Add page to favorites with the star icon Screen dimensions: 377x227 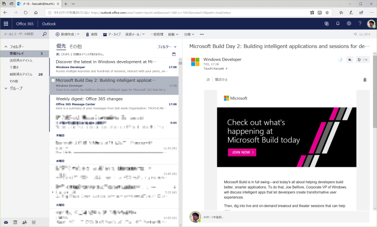point(327,13)
